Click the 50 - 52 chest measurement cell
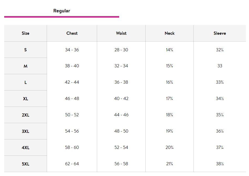 pos(72,115)
